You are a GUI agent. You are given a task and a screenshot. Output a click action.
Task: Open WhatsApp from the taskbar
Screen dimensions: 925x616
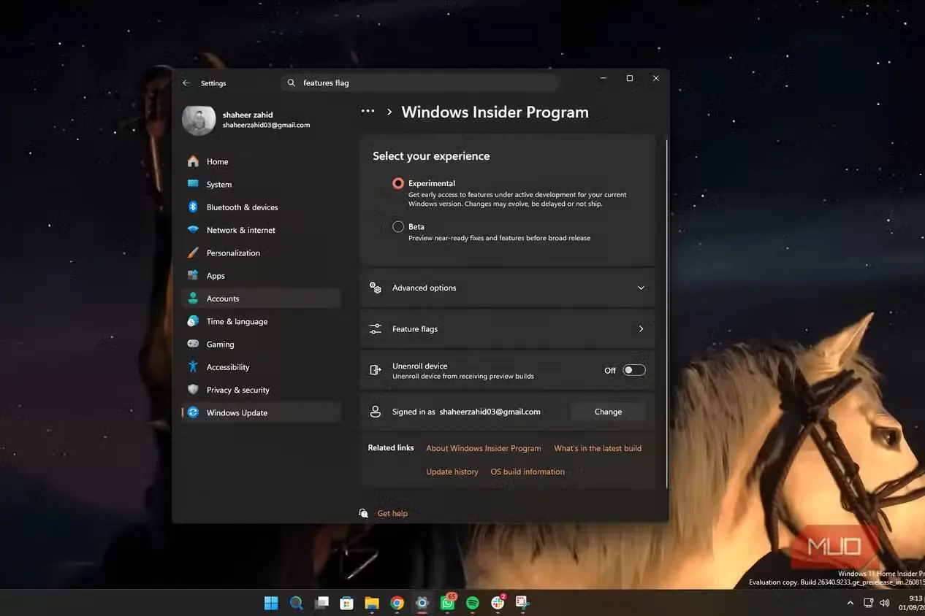click(448, 603)
